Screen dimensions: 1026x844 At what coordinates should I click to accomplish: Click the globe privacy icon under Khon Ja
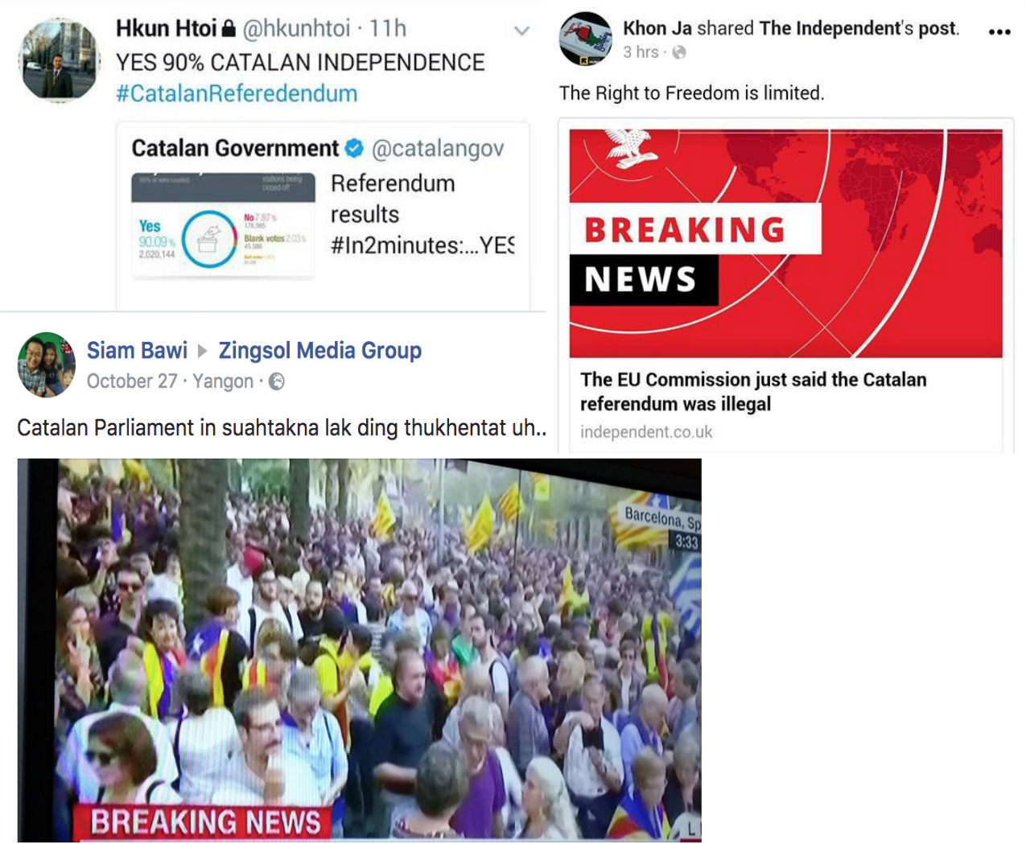pyautogui.click(x=679, y=52)
